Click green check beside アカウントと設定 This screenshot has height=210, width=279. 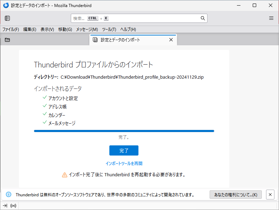pos(45,97)
